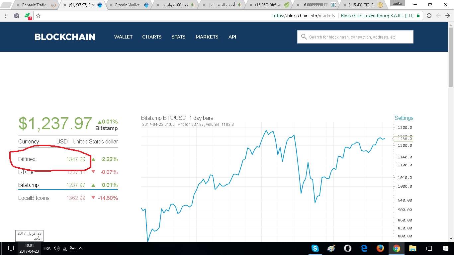The height and width of the screenshot is (255, 455).
Task: Open the CHARTS menu item
Action: 152,37
